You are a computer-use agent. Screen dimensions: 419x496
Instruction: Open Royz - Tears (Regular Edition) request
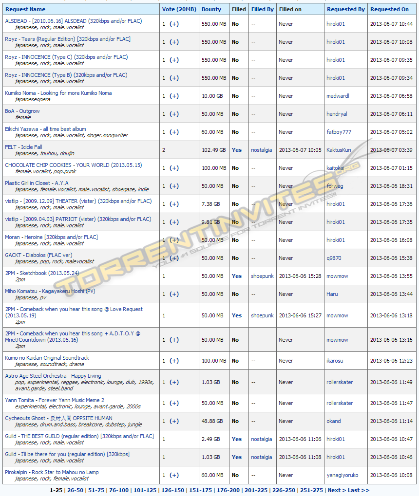pyautogui.click(x=68, y=39)
